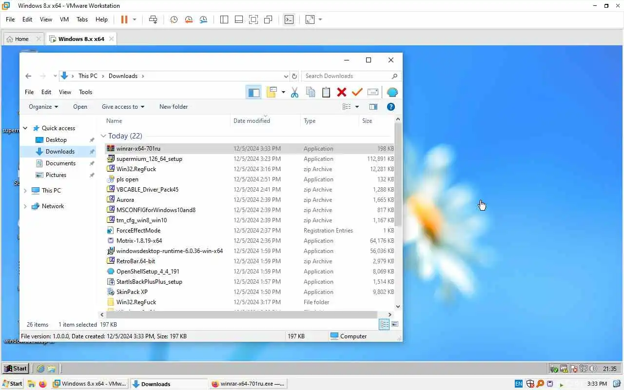Viewport: 624px width, 390px height.
Task: Click the red X Delete icon
Action: tap(342, 92)
